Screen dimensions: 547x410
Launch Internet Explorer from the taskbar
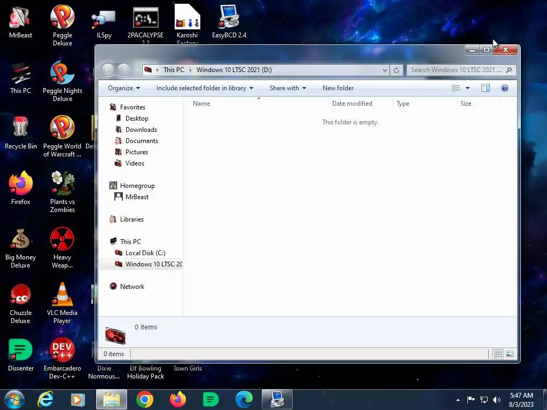click(x=45, y=399)
